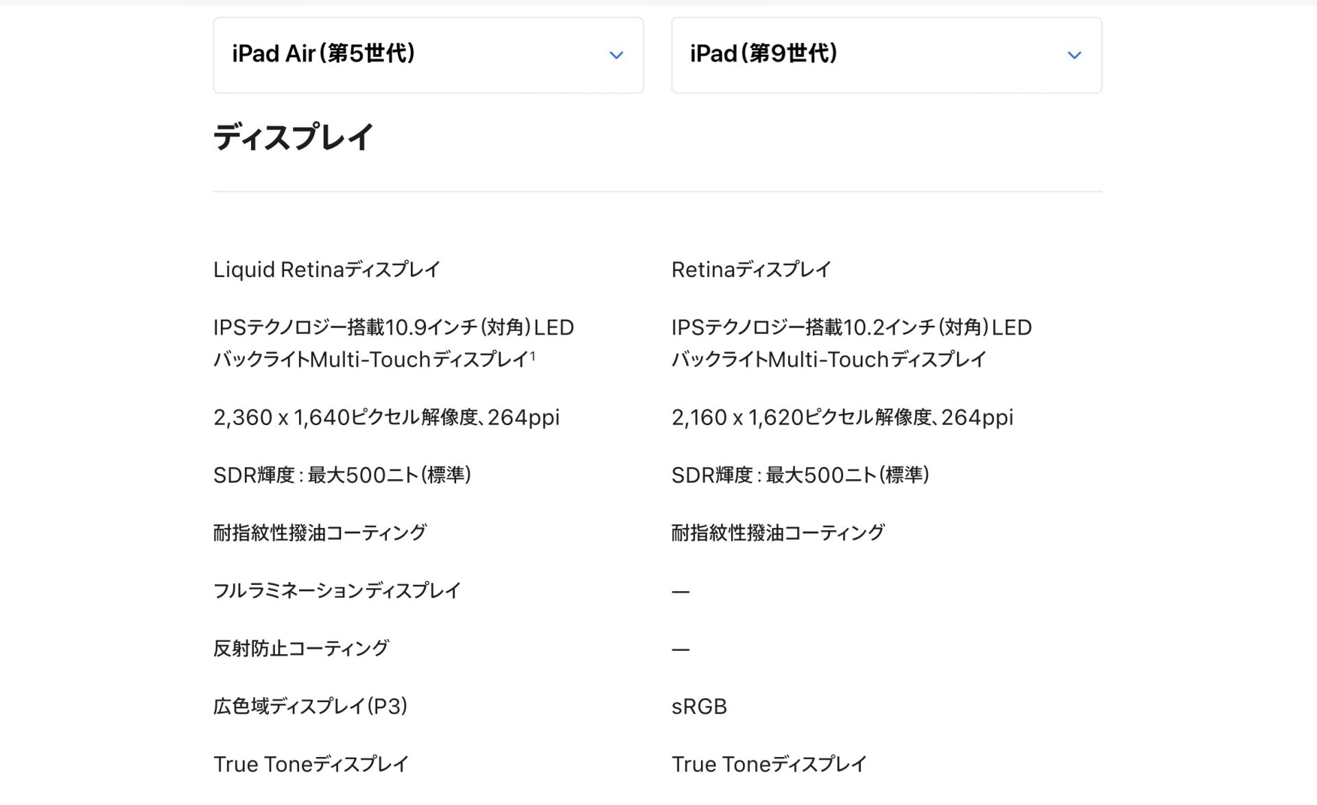The width and height of the screenshot is (1317, 805).
Task: Click the sRGB text
Action: 698,706
